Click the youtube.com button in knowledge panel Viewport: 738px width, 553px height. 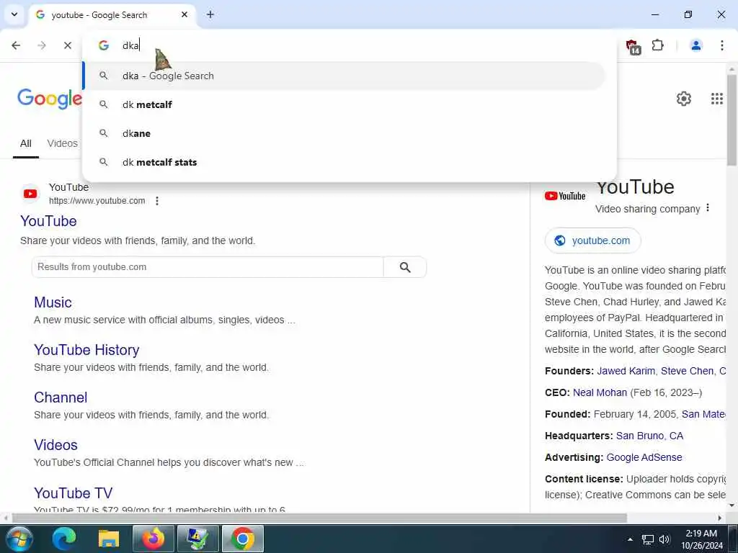(x=593, y=240)
